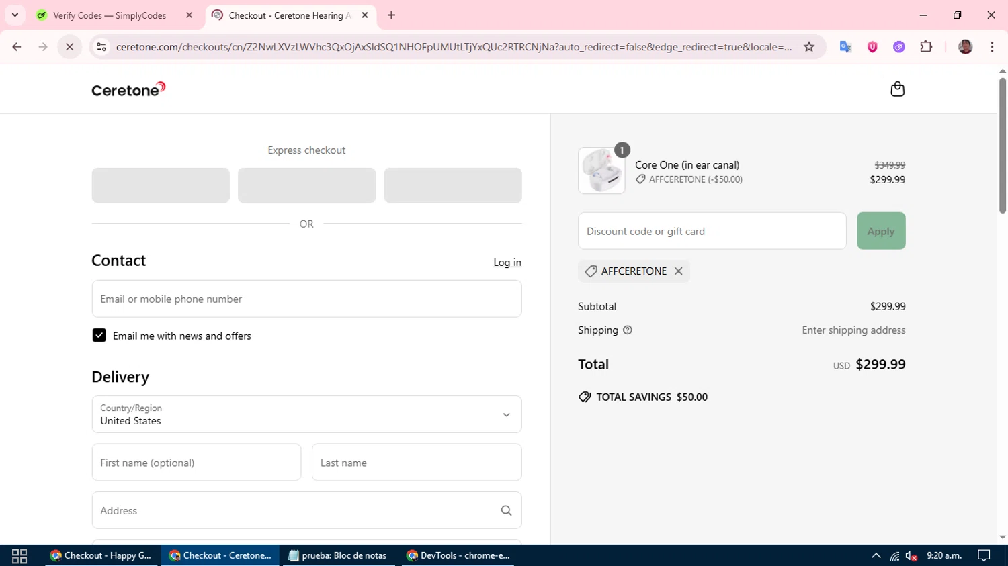Open the notification center icon
The height and width of the screenshot is (566, 1008).
tap(984, 556)
